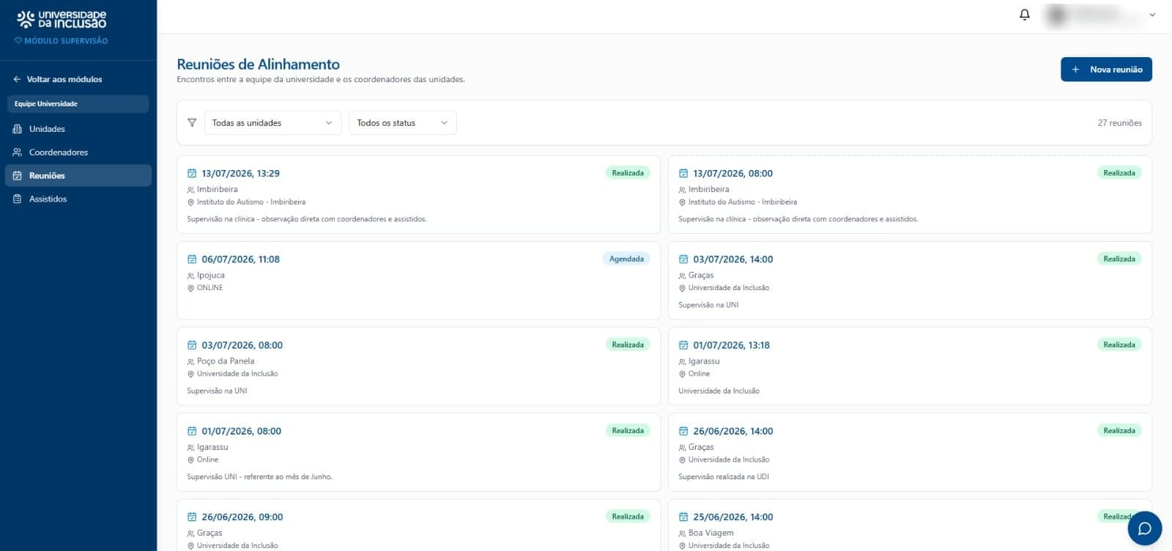Screen dimensions: 1172x551
Task: Click the people icon beside Ipojuca
Action: click(x=190, y=276)
